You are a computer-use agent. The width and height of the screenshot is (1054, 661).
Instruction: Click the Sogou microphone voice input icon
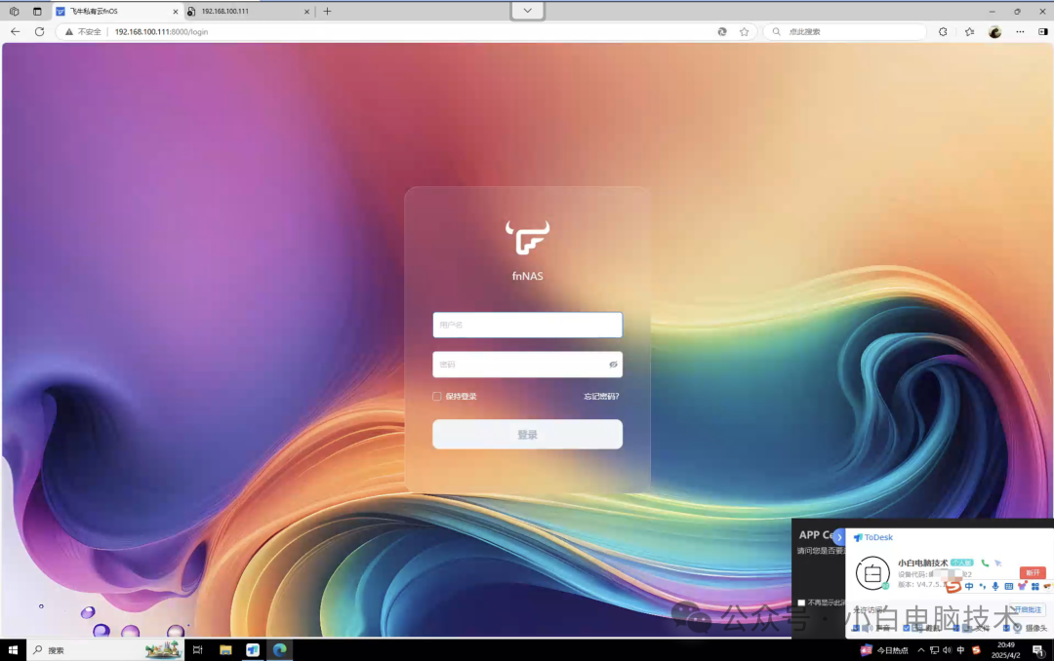click(x=995, y=587)
